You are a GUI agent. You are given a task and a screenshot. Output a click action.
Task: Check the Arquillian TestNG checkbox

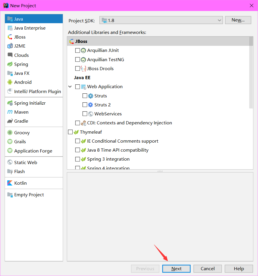(77, 59)
